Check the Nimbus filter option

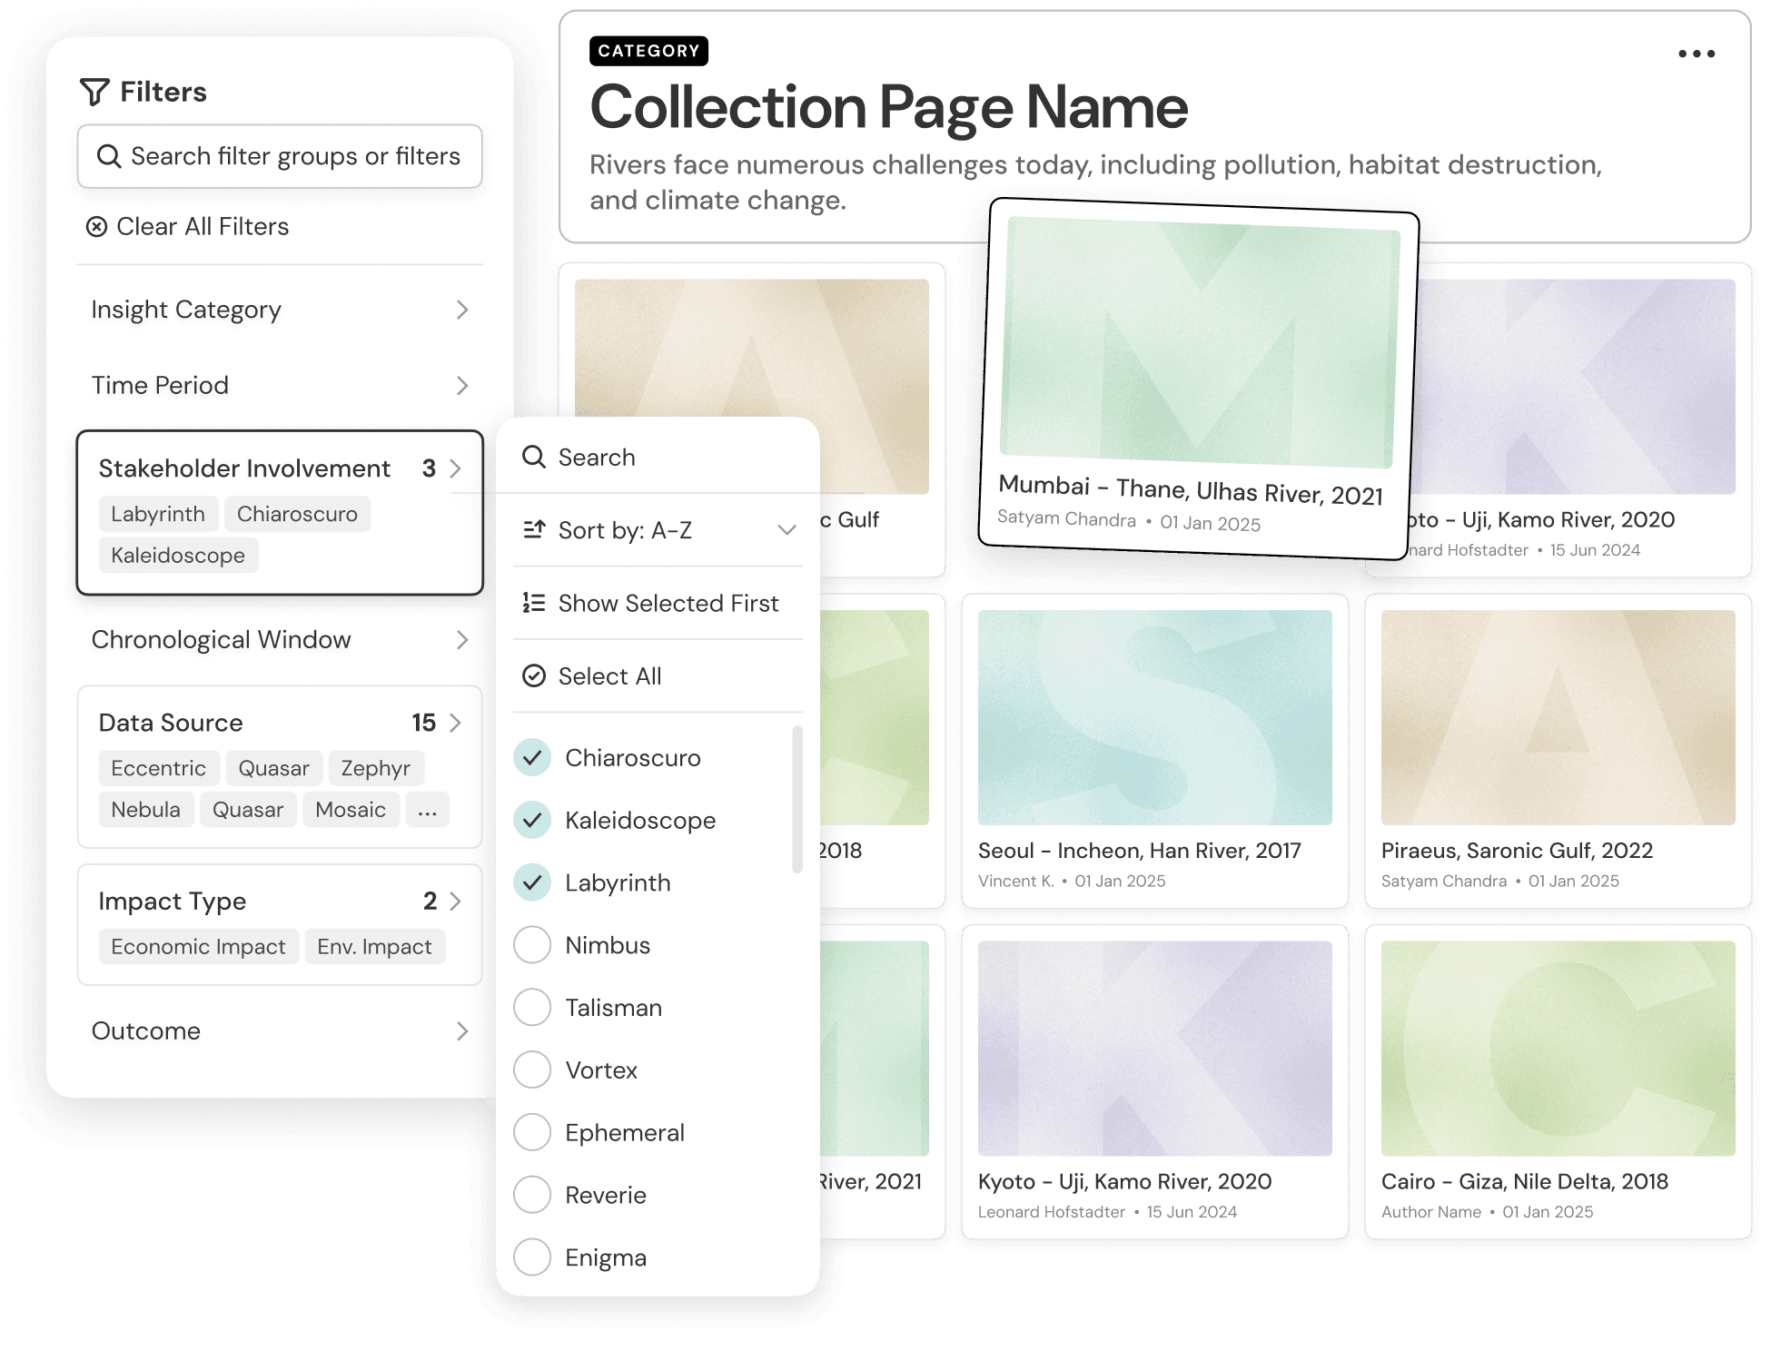533,945
